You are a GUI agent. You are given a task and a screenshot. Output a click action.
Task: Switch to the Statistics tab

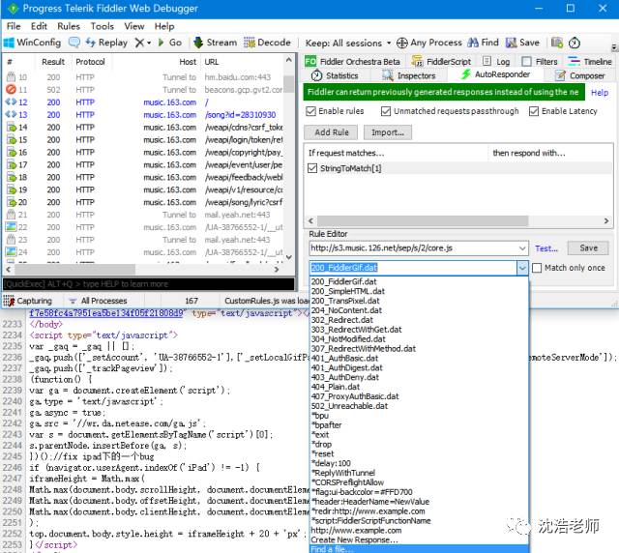(x=335, y=75)
